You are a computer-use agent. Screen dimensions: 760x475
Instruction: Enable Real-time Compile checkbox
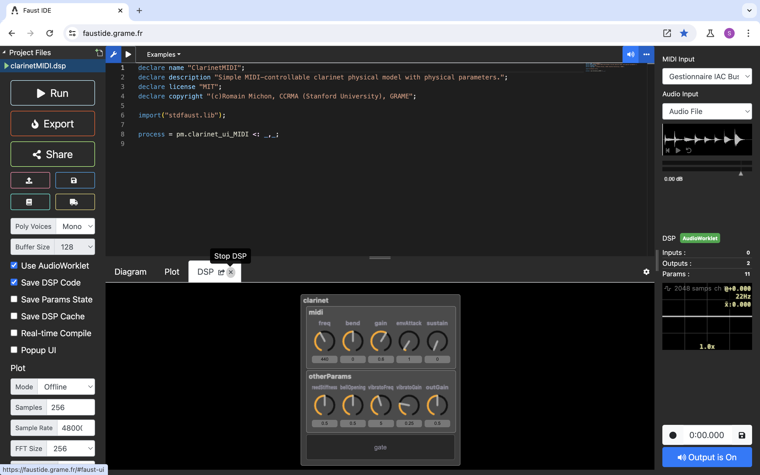14,333
